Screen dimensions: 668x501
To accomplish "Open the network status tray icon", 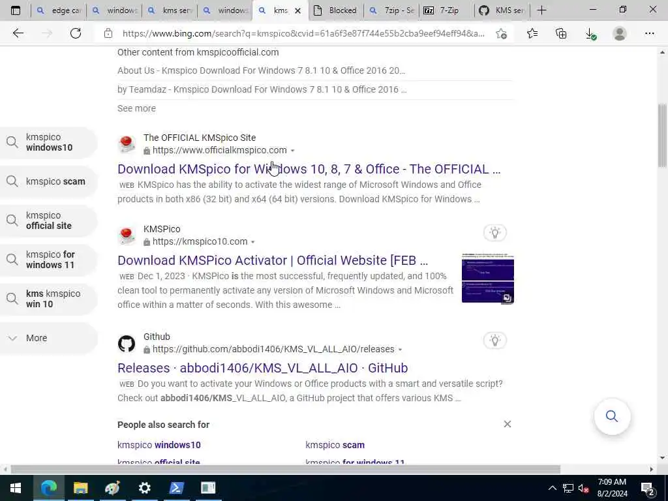I will point(568,488).
